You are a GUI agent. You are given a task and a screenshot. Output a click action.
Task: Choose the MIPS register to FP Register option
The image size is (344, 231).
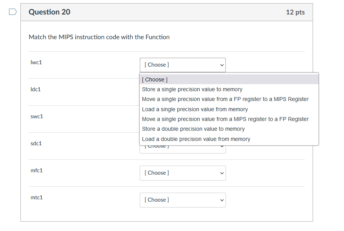pos(225,119)
